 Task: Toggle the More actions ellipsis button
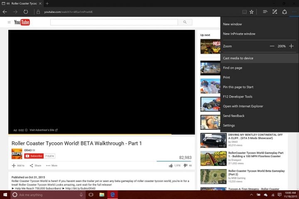[x=294, y=12]
